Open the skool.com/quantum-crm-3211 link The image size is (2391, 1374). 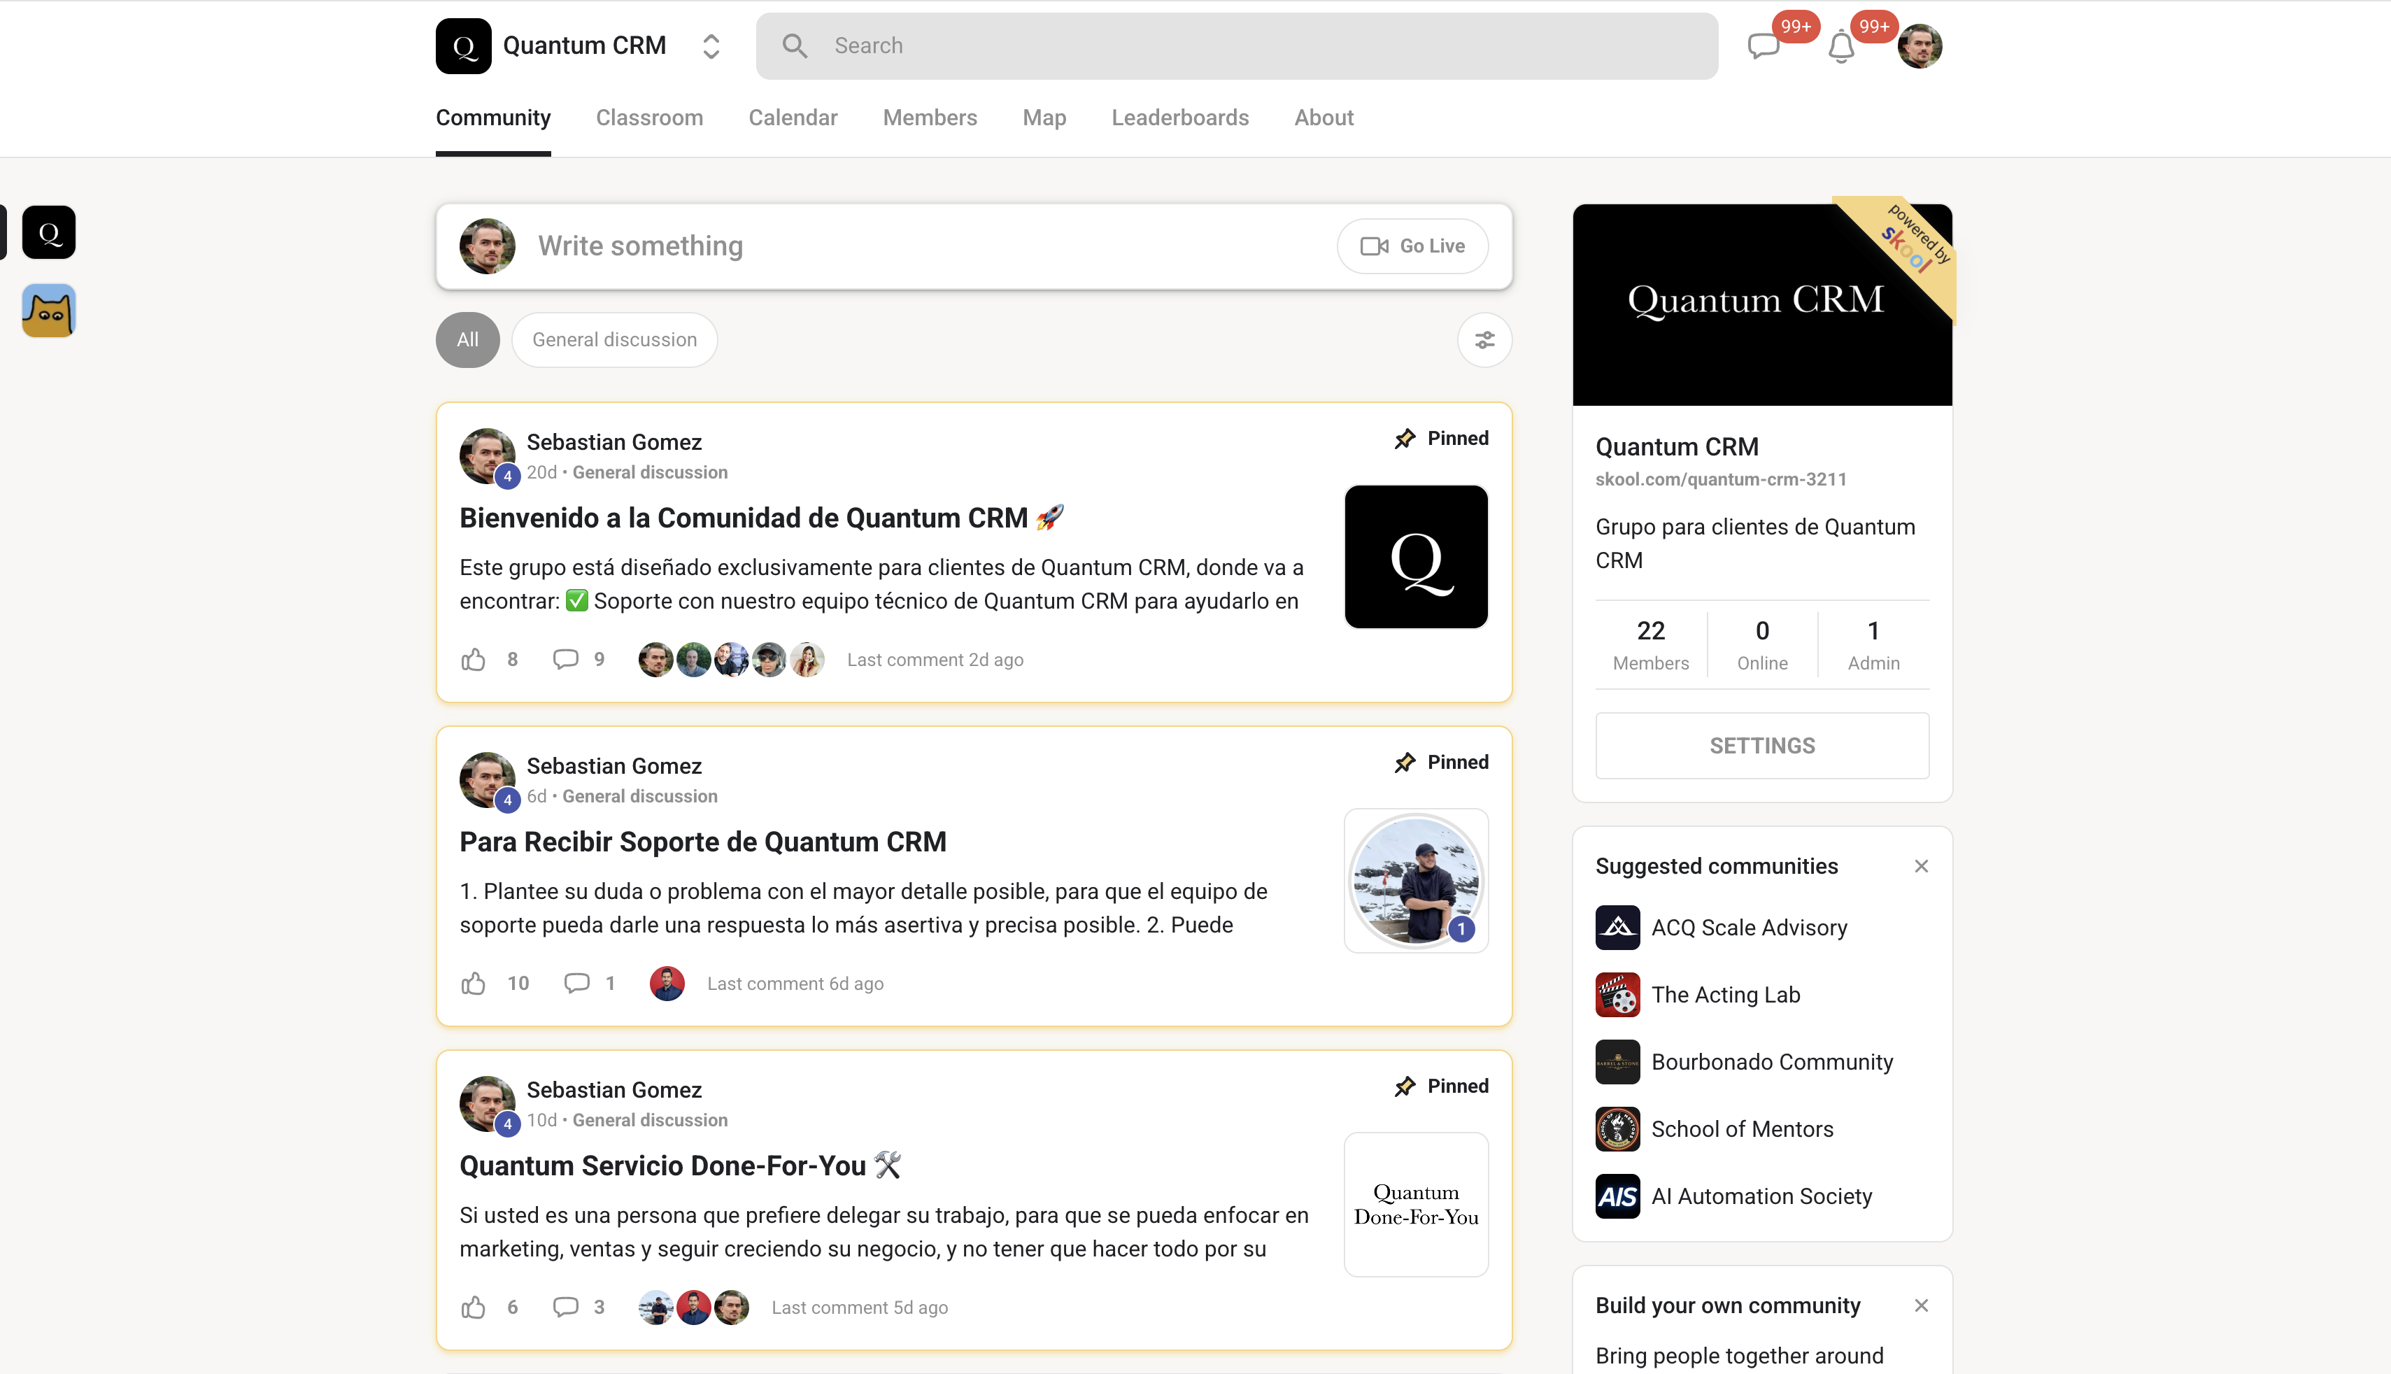click(1721, 479)
